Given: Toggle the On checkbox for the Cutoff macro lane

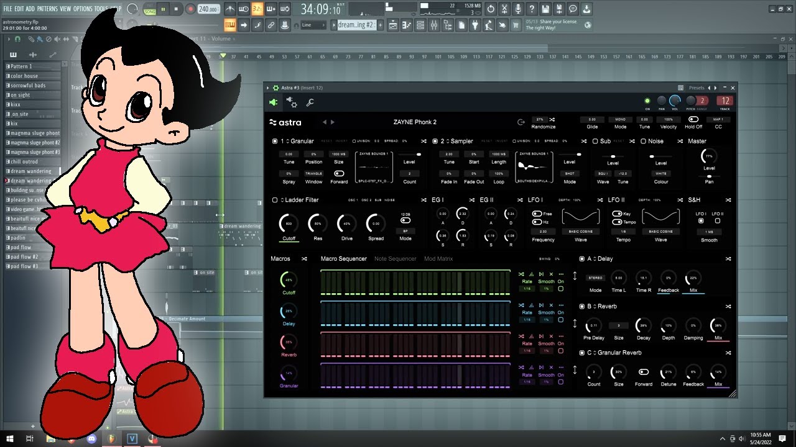Looking at the screenshot, I should coord(561,289).
